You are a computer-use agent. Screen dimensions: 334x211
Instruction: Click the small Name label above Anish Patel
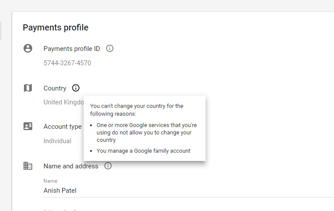coord(50,181)
